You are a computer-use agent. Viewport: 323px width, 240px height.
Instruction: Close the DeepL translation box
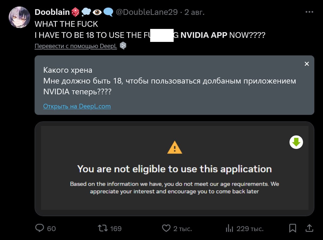tap(307, 64)
